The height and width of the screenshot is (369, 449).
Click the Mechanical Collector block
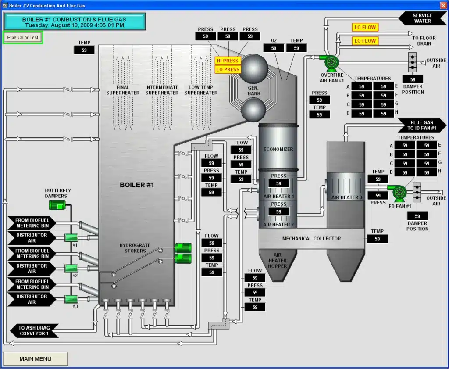coord(312,239)
